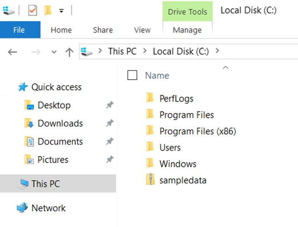The image size is (298, 227).
Task: Select the Program Files folder name
Action: pyautogui.click(x=186, y=115)
